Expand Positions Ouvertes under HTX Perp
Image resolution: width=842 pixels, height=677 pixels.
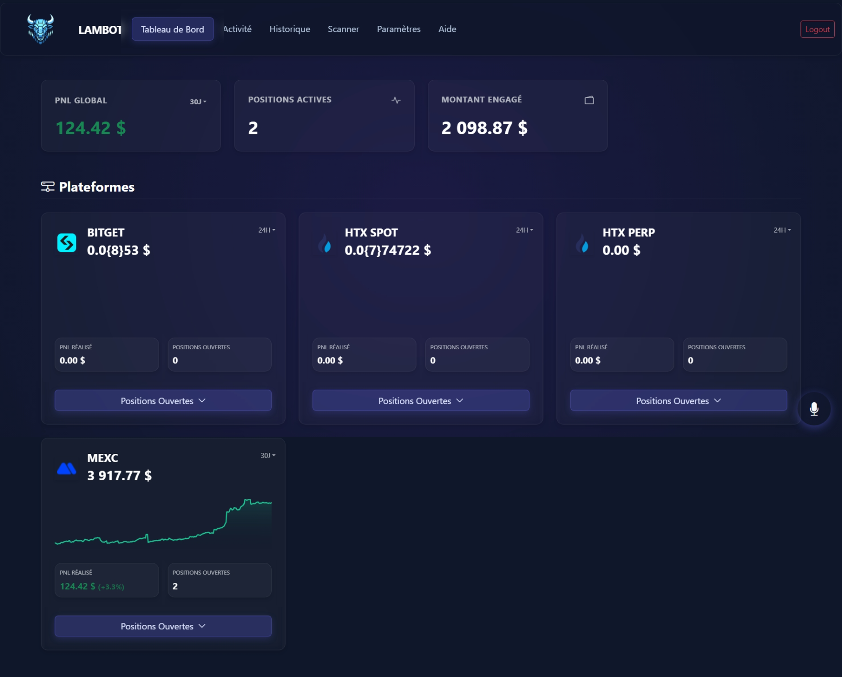[x=679, y=400]
